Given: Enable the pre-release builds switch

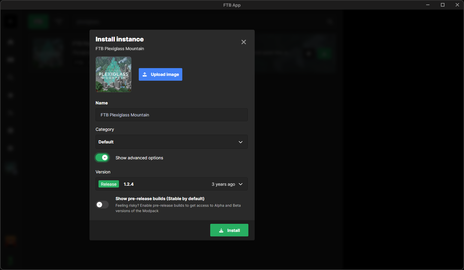Looking at the screenshot, I should pos(102,205).
